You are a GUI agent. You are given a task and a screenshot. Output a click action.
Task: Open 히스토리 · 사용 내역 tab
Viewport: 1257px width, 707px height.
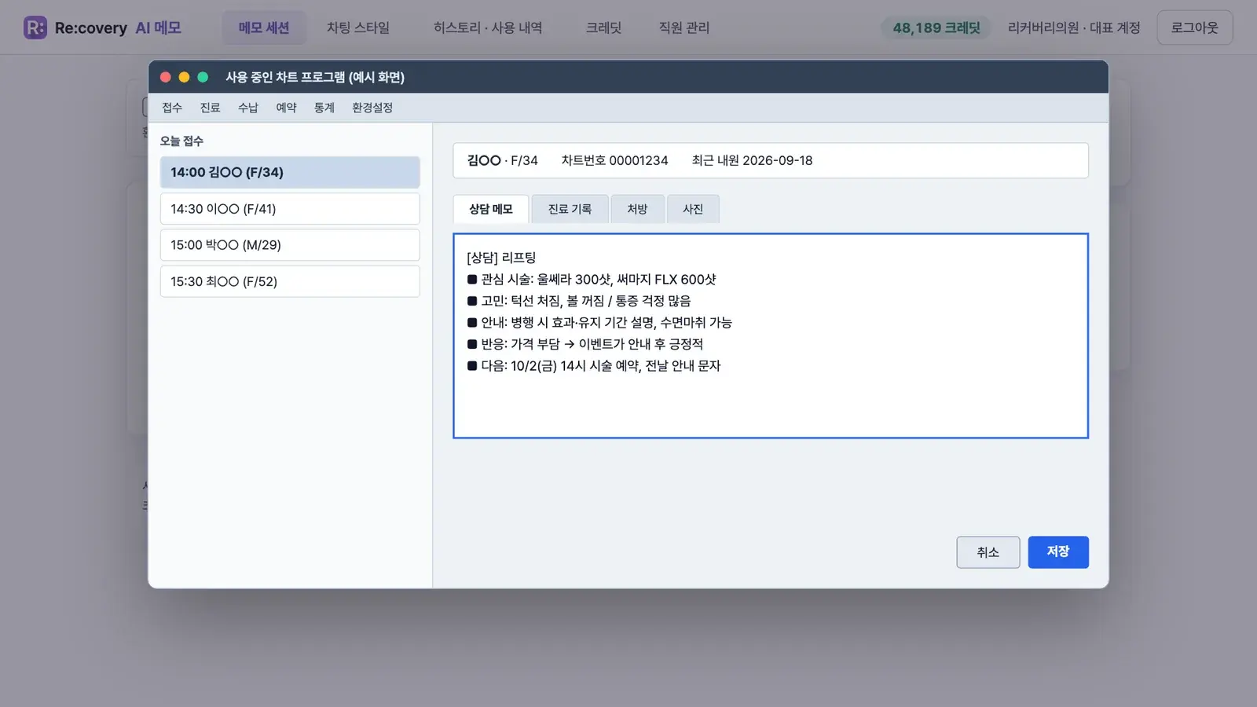(x=488, y=27)
